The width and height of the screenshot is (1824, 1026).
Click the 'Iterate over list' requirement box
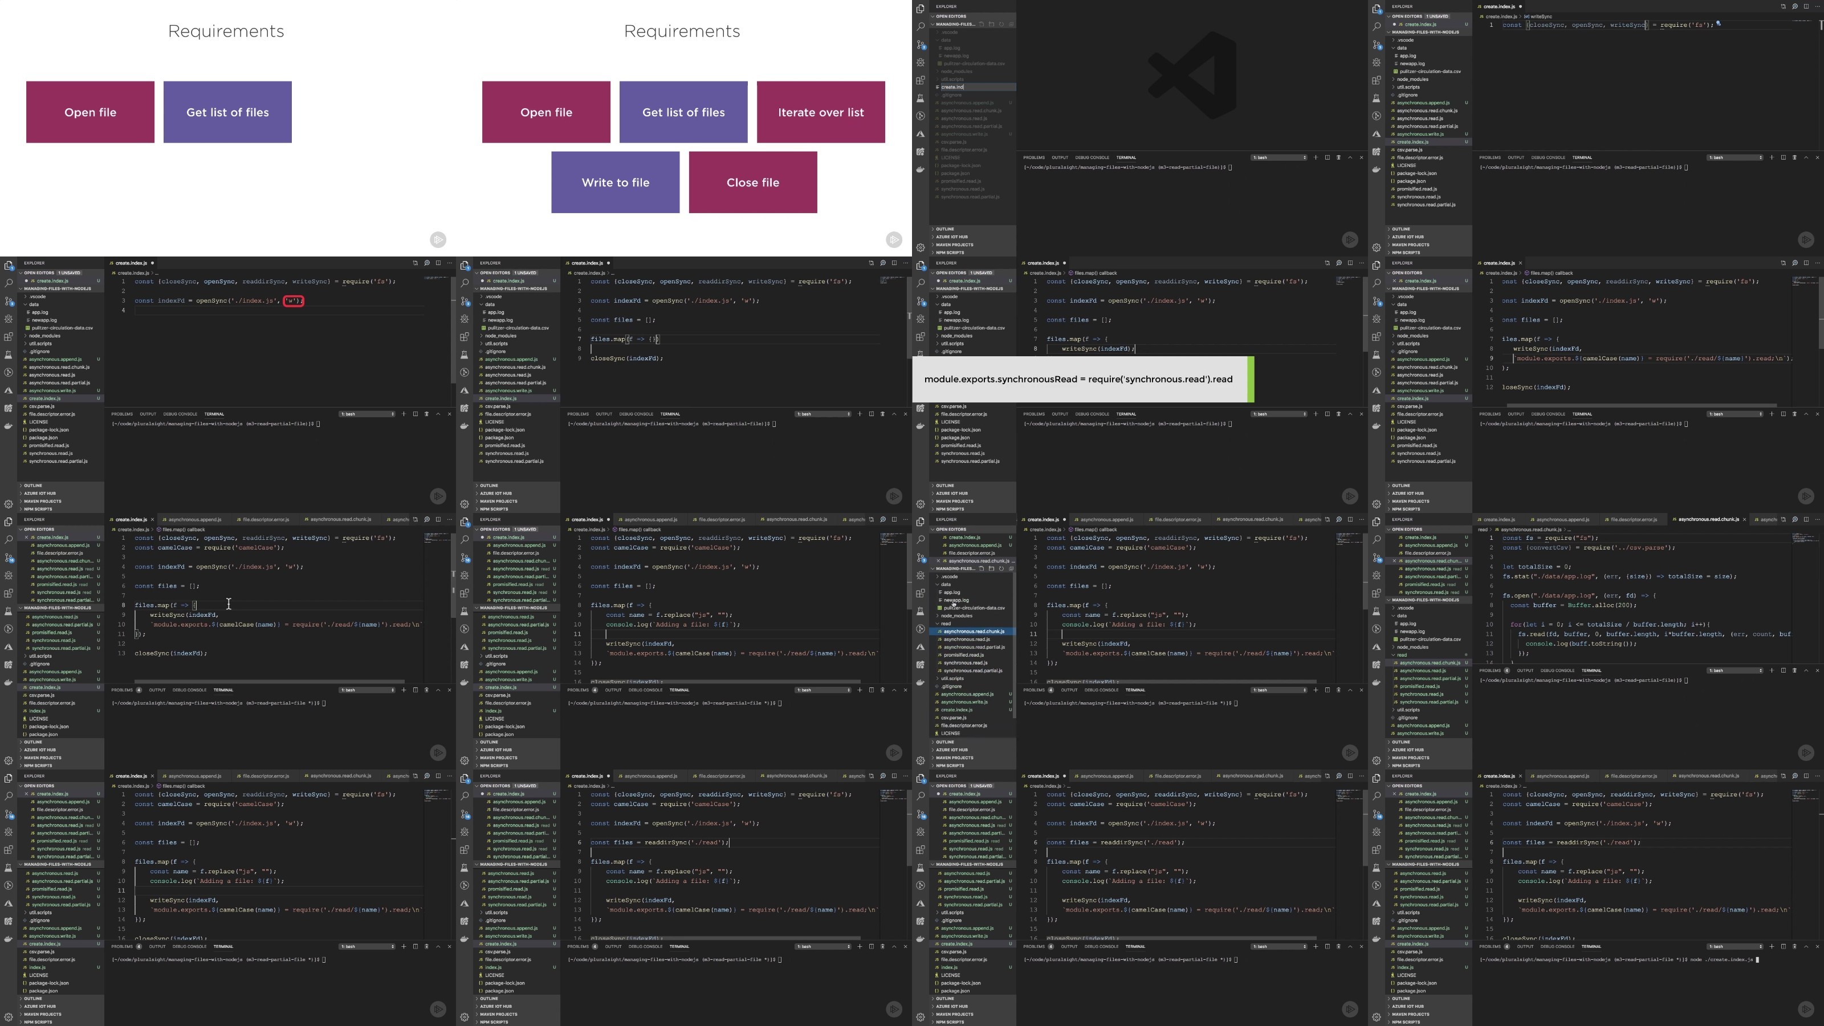(821, 112)
